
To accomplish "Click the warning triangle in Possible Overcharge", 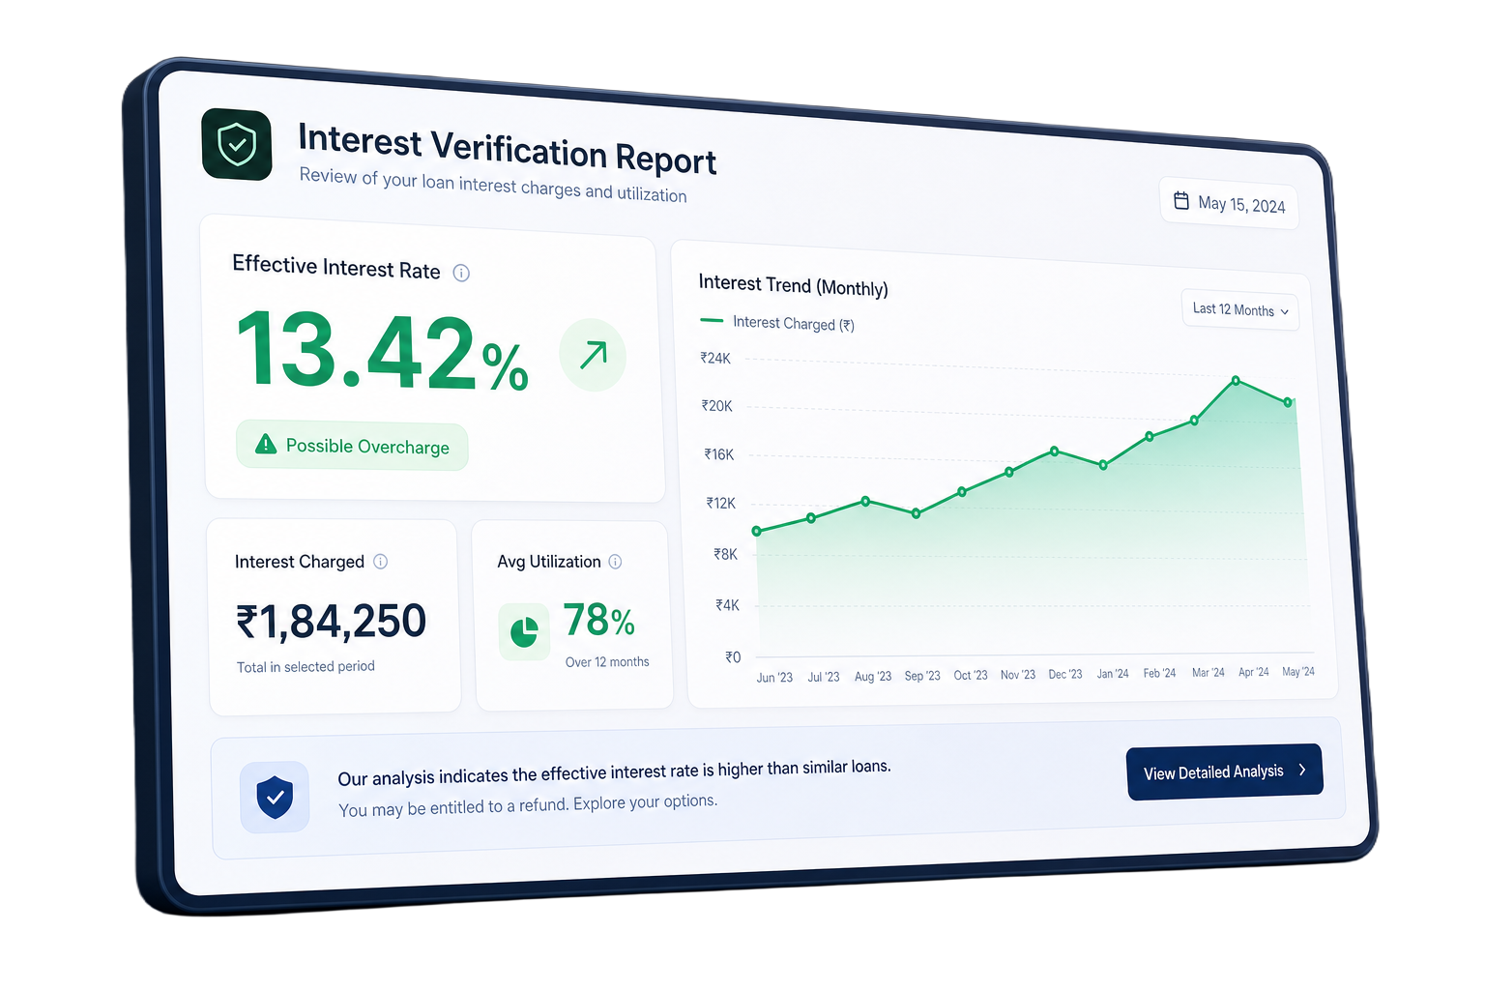I will (x=265, y=444).
